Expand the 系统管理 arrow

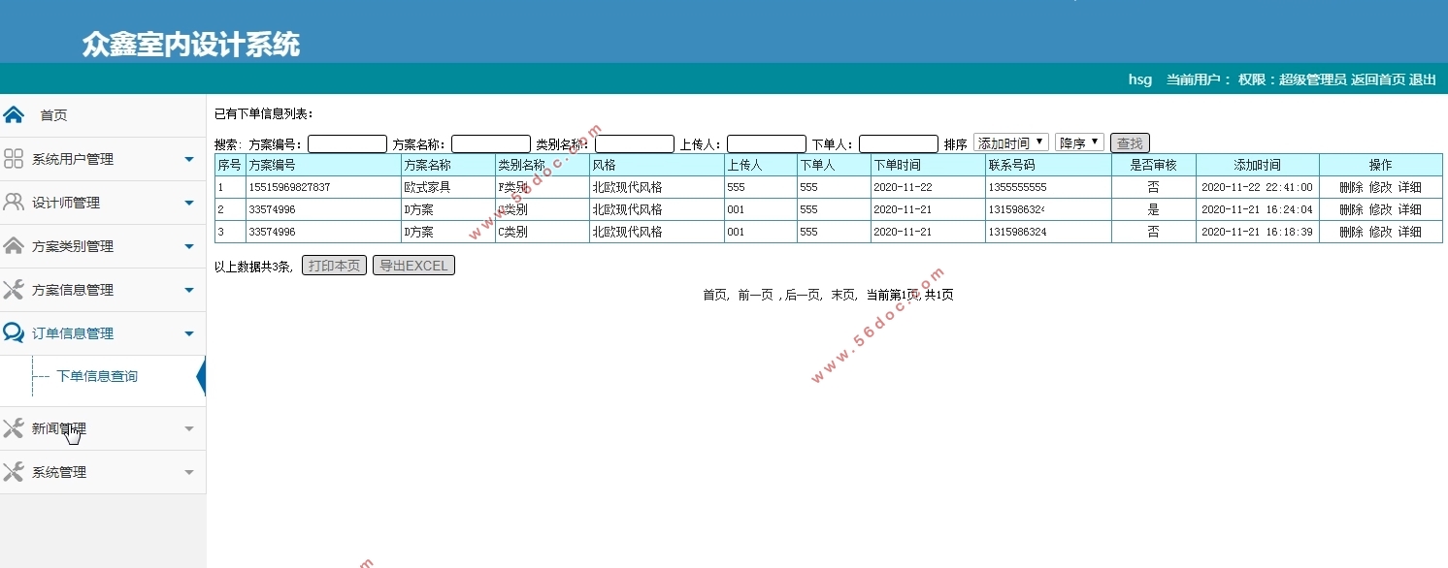pyautogui.click(x=189, y=472)
